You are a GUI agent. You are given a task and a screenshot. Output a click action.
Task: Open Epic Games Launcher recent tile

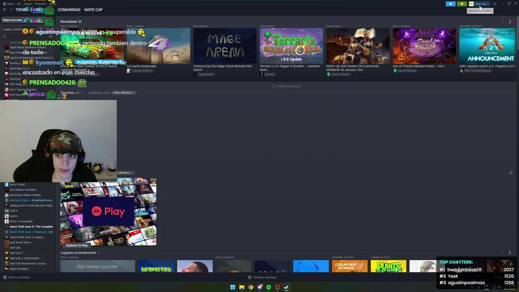coord(98,266)
